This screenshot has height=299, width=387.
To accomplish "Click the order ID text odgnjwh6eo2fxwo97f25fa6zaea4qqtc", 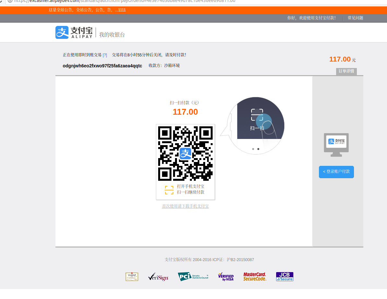I will (102, 66).
